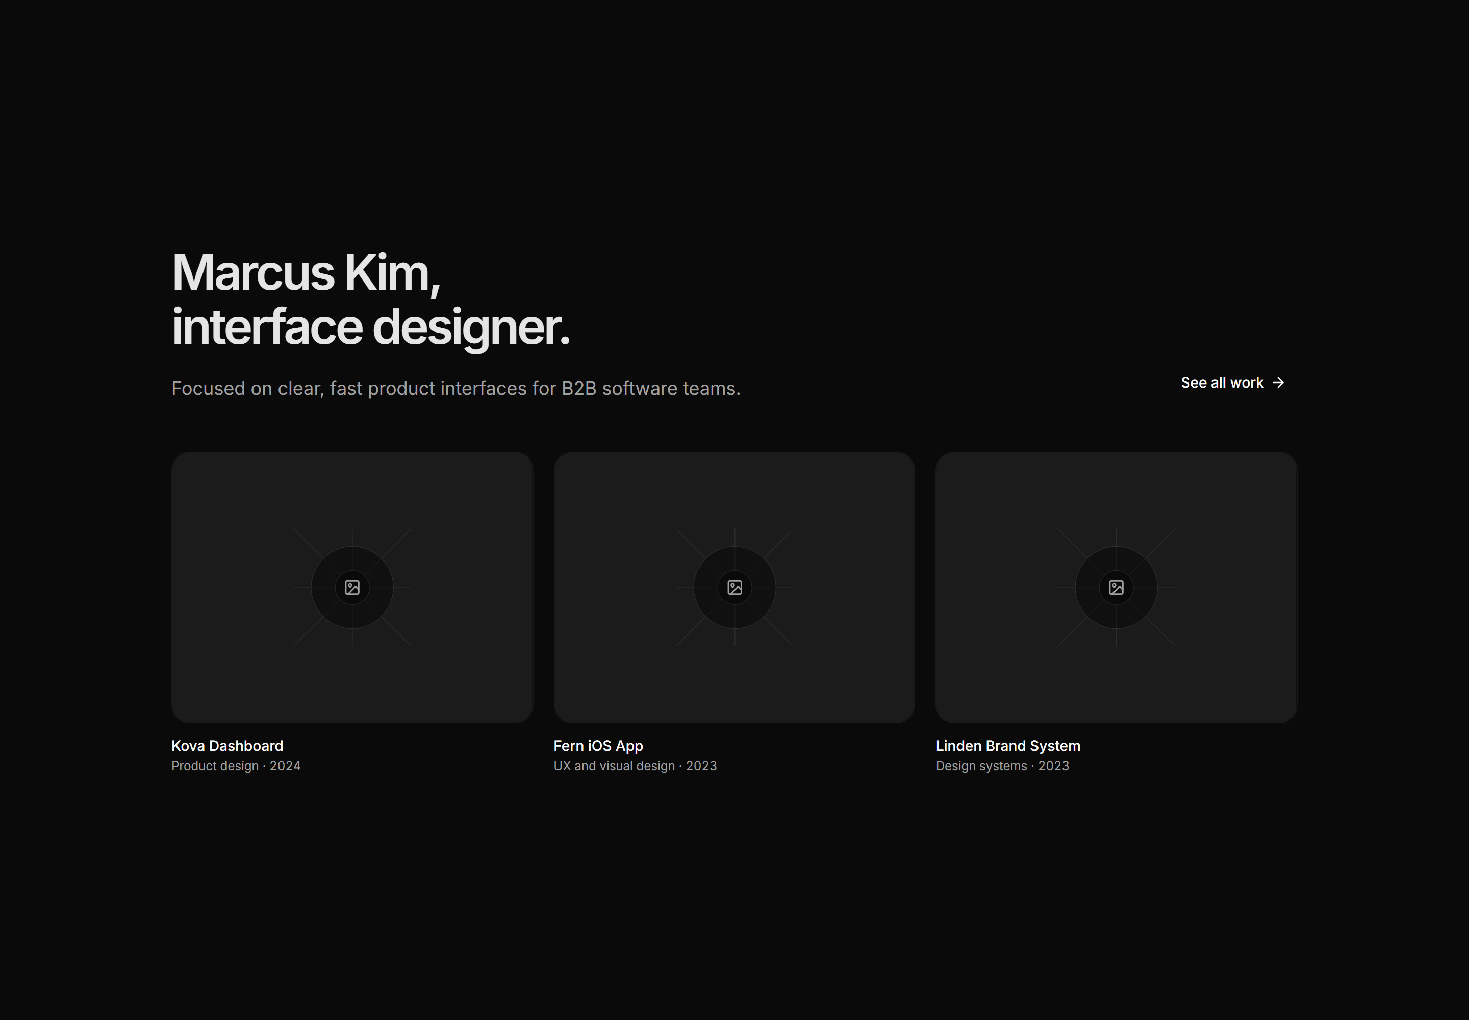Click the text 'UX and visual design · 2023'

tap(635, 766)
